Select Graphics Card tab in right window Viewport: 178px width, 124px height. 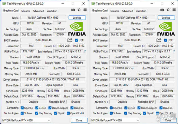(x=100, y=11)
